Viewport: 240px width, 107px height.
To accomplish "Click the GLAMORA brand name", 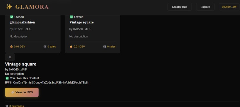I will click(x=32, y=7).
